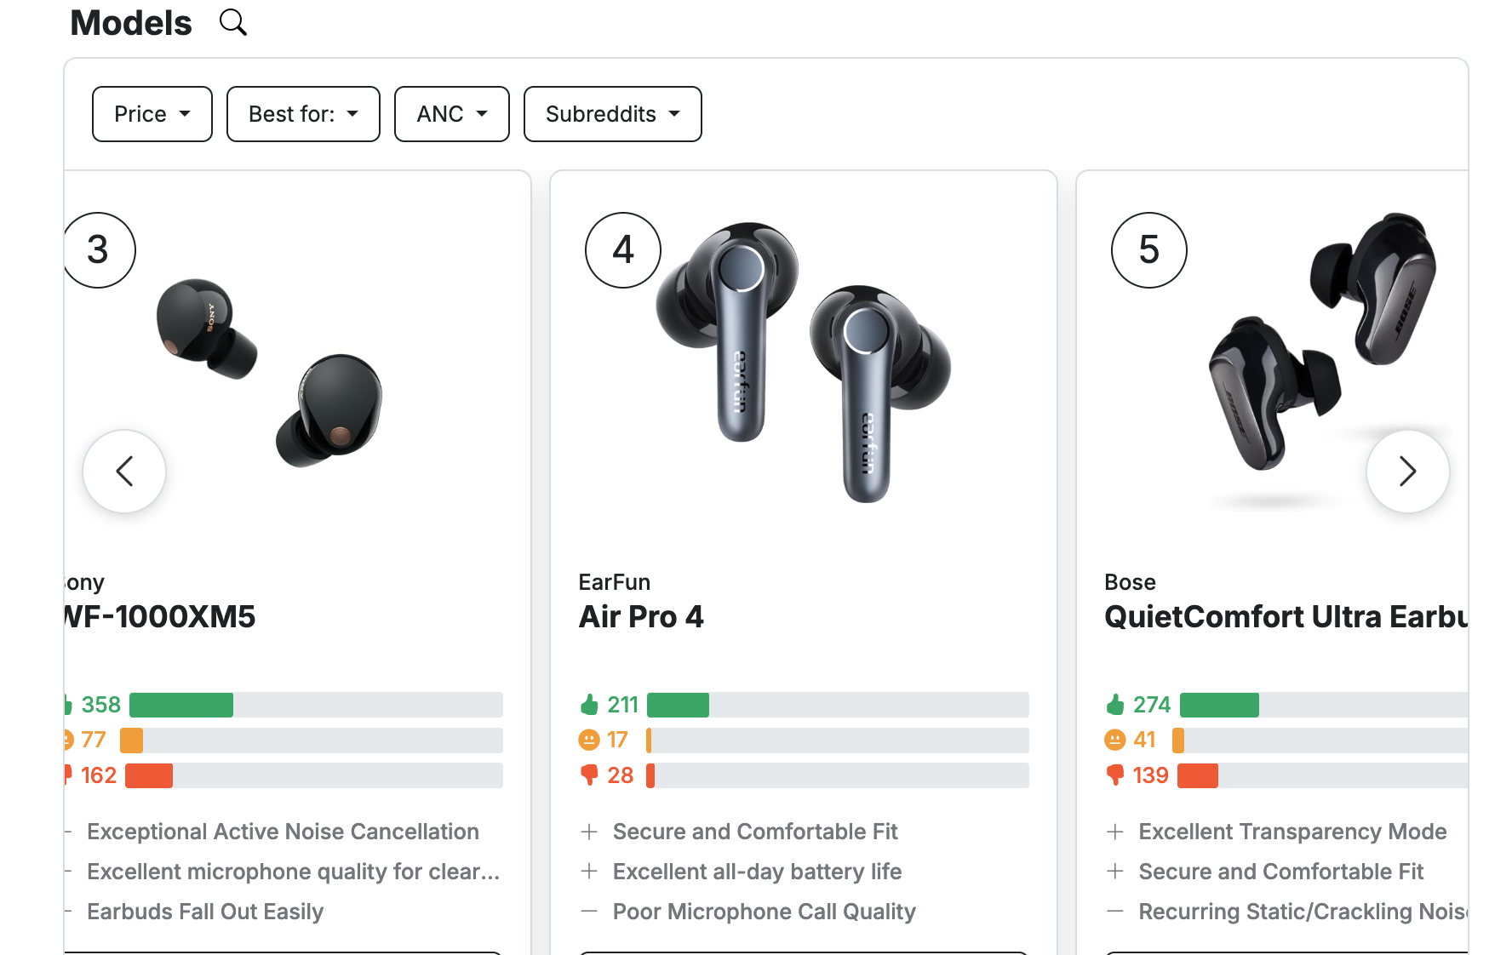The height and width of the screenshot is (955, 1512).
Task: Open the ANC filter dropdown
Action: click(x=451, y=114)
